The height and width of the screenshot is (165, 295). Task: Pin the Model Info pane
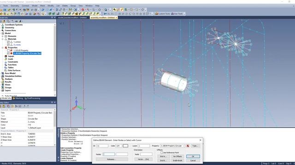(x=52, y=17)
